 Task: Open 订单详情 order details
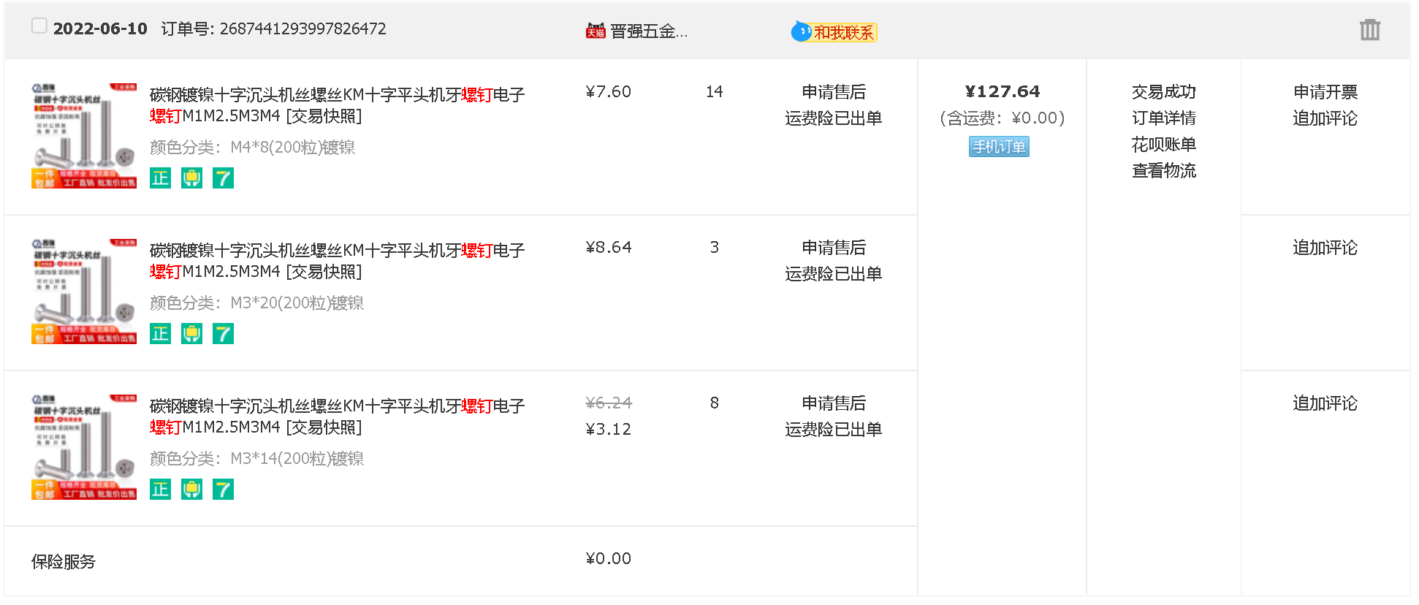click(1163, 118)
